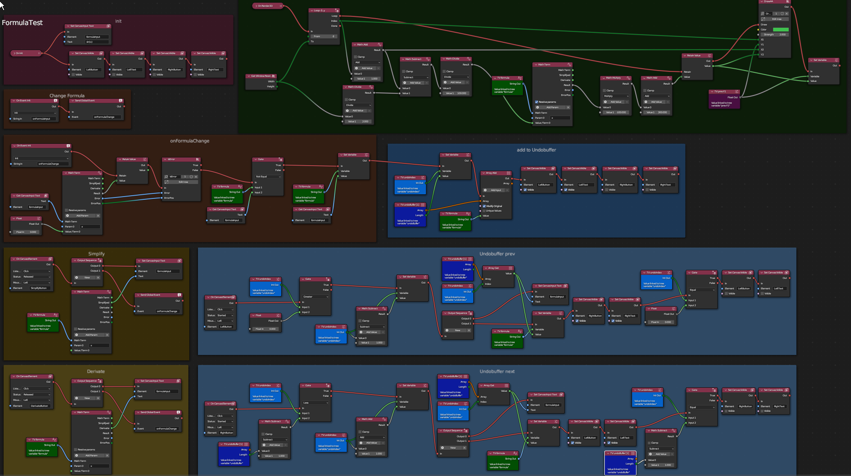
Task: Click unlink X icon in IsError node
Action: click(x=196, y=177)
